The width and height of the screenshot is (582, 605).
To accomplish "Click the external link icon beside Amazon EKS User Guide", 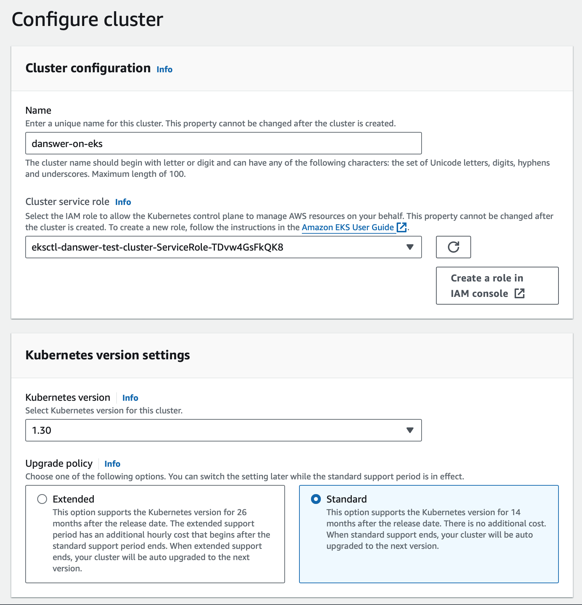I will coord(401,227).
